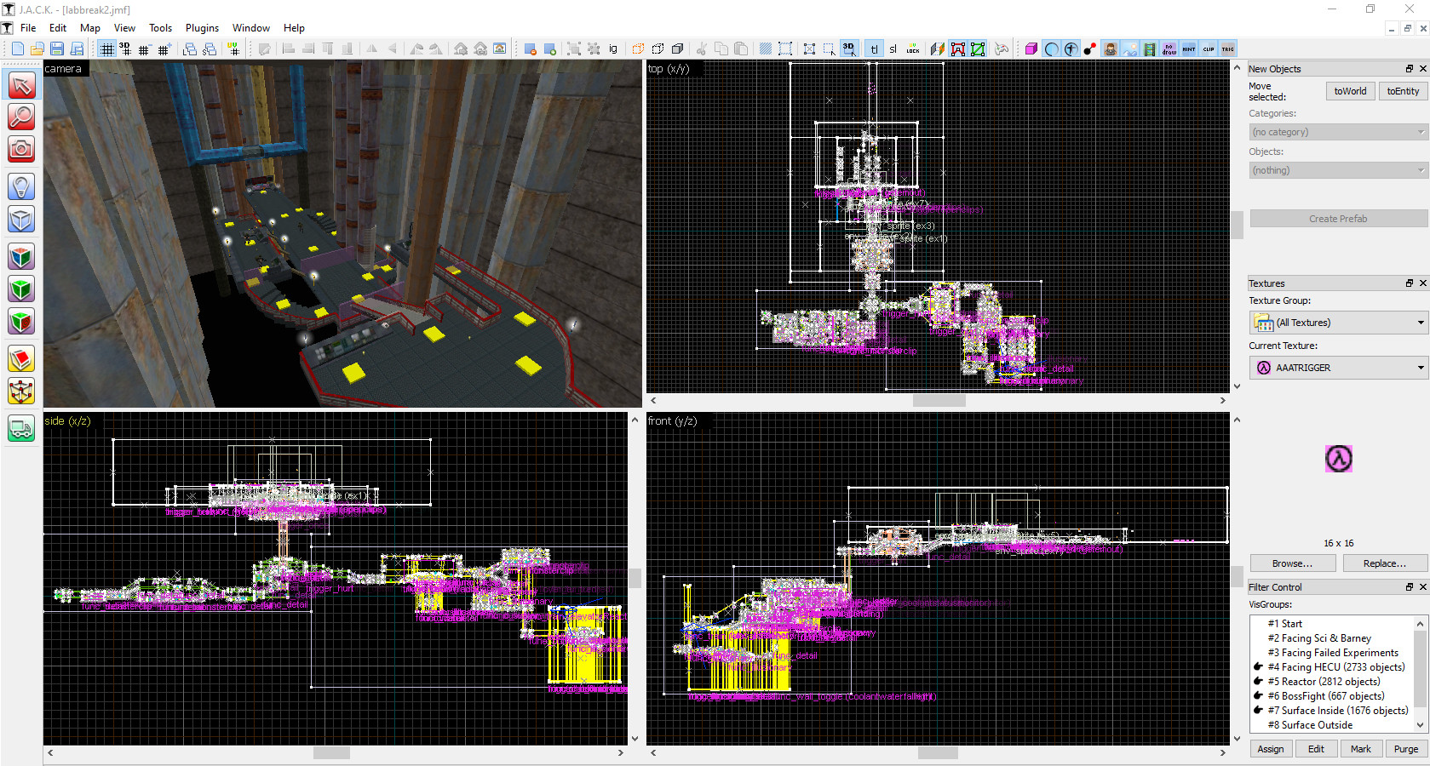Select the blue wireframe Block tool
The width and height of the screenshot is (1430, 766).
pyautogui.click(x=21, y=219)
